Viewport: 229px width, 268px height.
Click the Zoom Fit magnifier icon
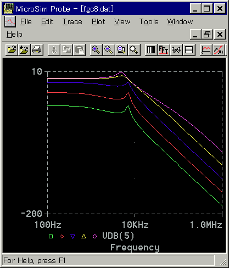coord(134,49)
